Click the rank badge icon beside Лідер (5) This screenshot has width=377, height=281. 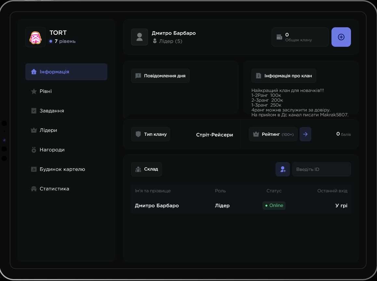coord(155,41)
